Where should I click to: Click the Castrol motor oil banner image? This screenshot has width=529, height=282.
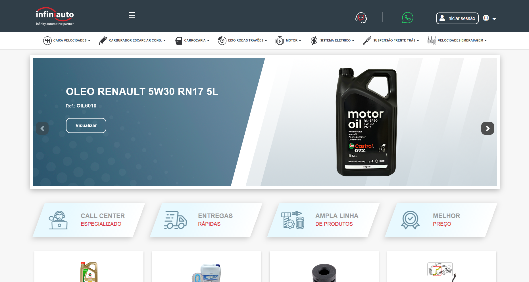(366, 122)
